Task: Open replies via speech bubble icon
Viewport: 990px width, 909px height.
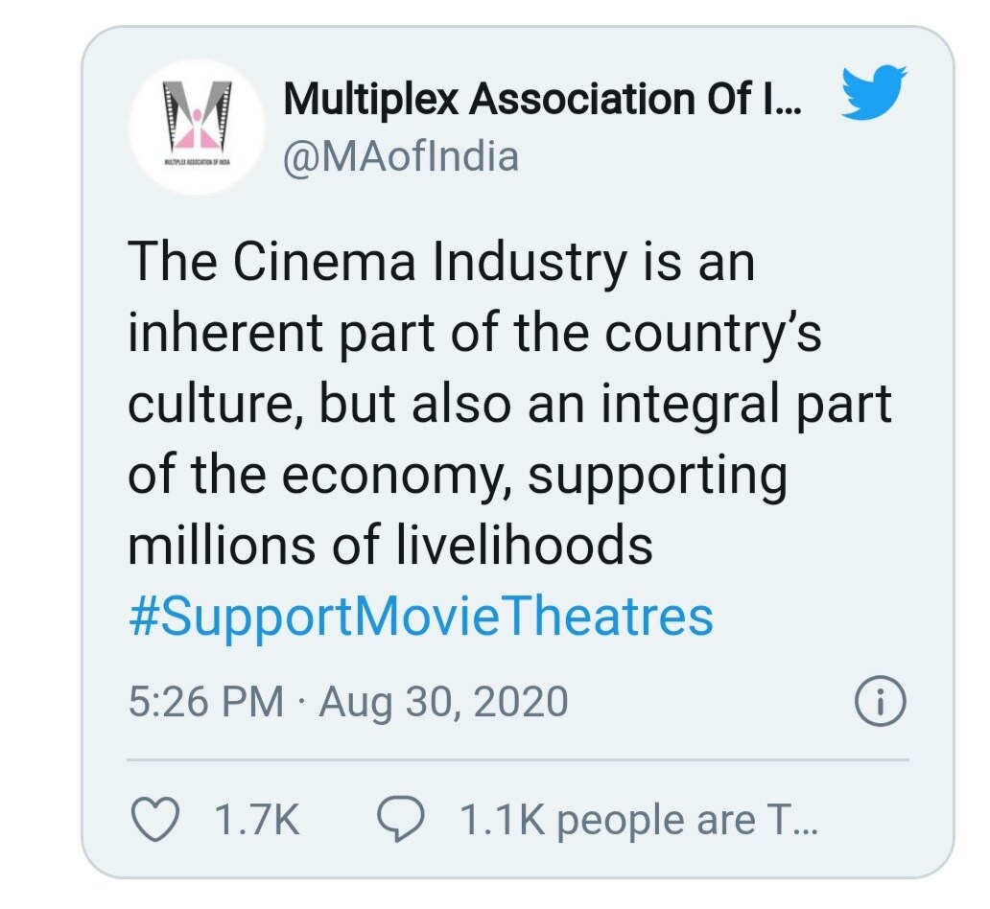Action: [x=401, y=819]
